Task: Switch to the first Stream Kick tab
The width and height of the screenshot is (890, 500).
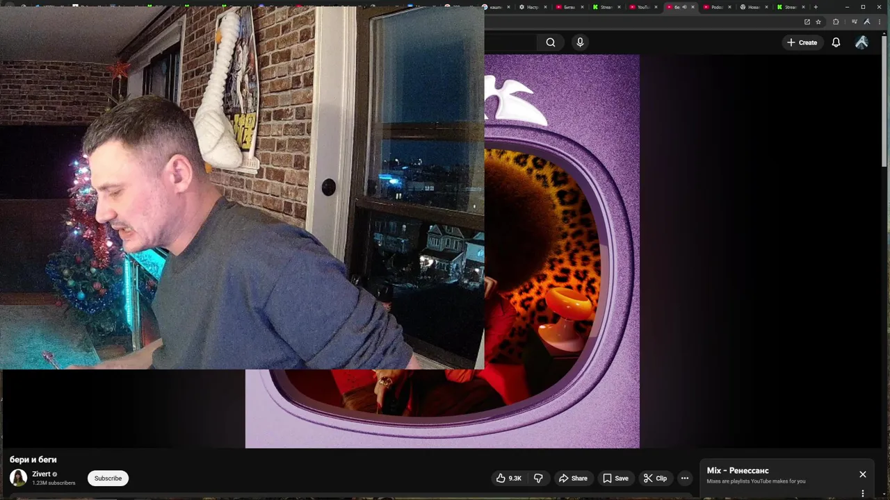Action: coord(606,7)
